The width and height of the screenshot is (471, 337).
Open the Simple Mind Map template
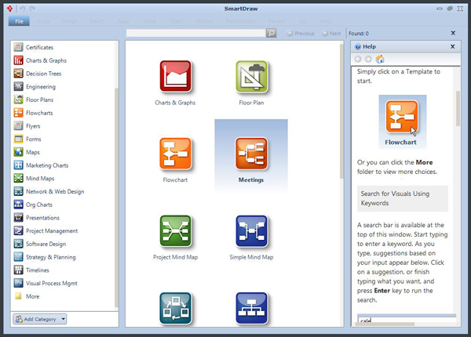[251, 231]
